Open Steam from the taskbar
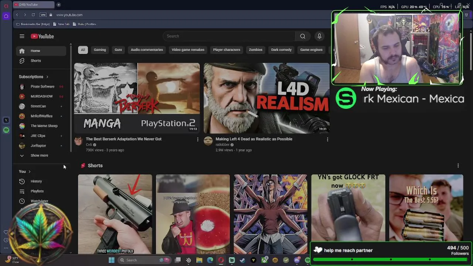473x266 pixels. point(242,260)
